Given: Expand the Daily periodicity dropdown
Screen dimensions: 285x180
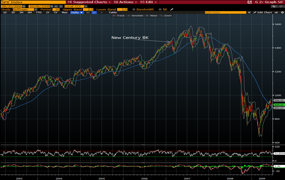Looking at the screenshot, I should pyautogui.click(x=76, y=13).
